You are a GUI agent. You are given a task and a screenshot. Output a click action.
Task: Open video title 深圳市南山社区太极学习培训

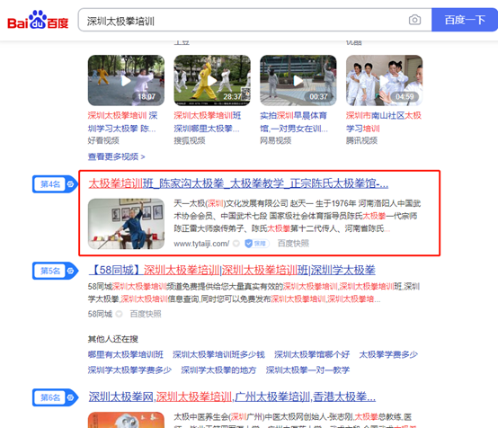pyautogui.click(x=384, y=121)
